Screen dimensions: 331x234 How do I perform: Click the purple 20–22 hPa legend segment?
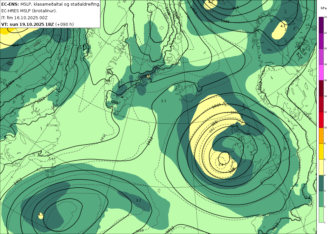(321, 41)
